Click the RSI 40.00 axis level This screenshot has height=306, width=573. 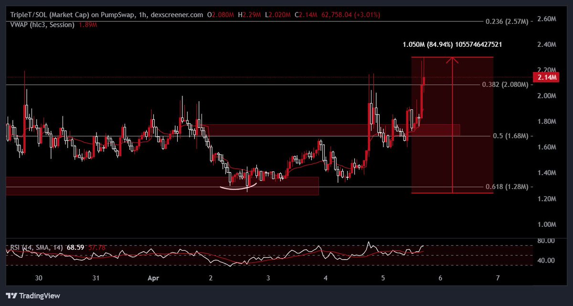(546, 261)
